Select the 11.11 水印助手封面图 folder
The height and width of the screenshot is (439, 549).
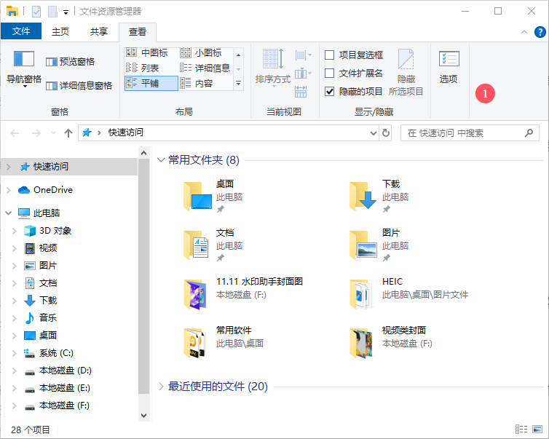point(243,293)
